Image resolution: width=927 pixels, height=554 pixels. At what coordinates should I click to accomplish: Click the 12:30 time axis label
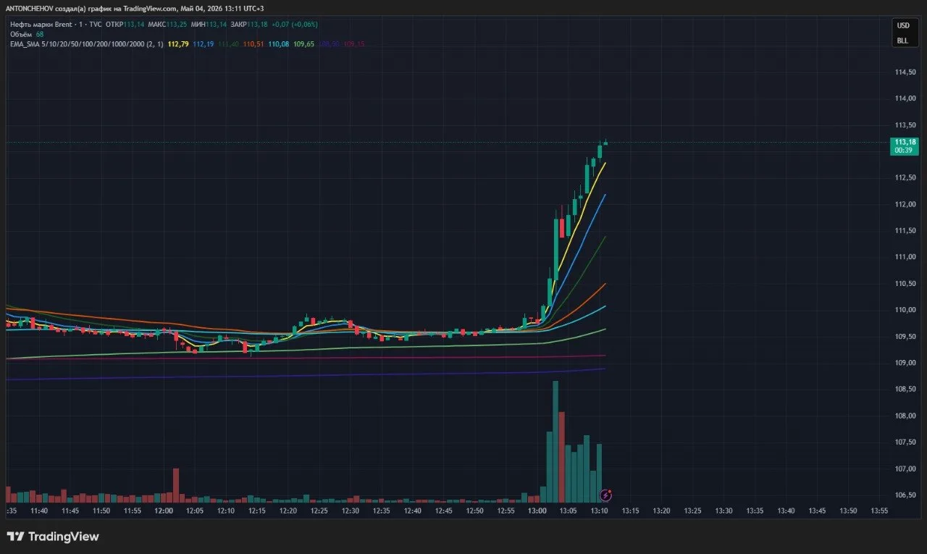pos(351,511)
